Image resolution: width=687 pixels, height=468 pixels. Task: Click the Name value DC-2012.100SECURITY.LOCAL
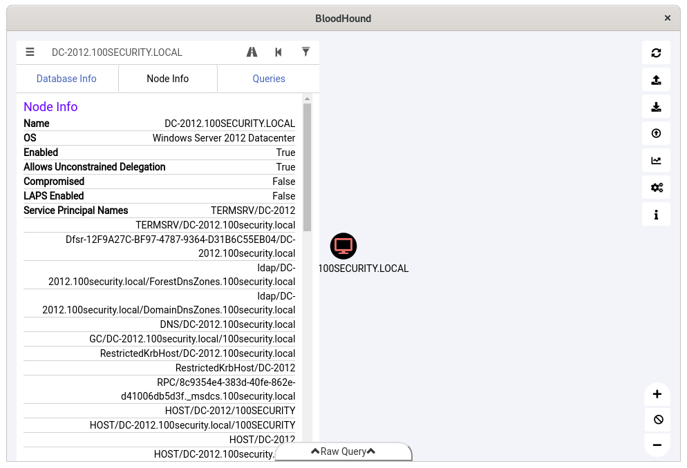pyautogui.click(x=229, y=124)
